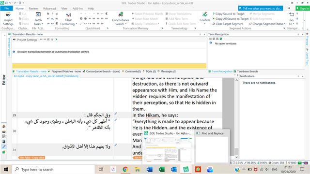Screen dimensions: 310x174
Task: Click segment 29 status pencil icon
Action: tap(116, 114)
